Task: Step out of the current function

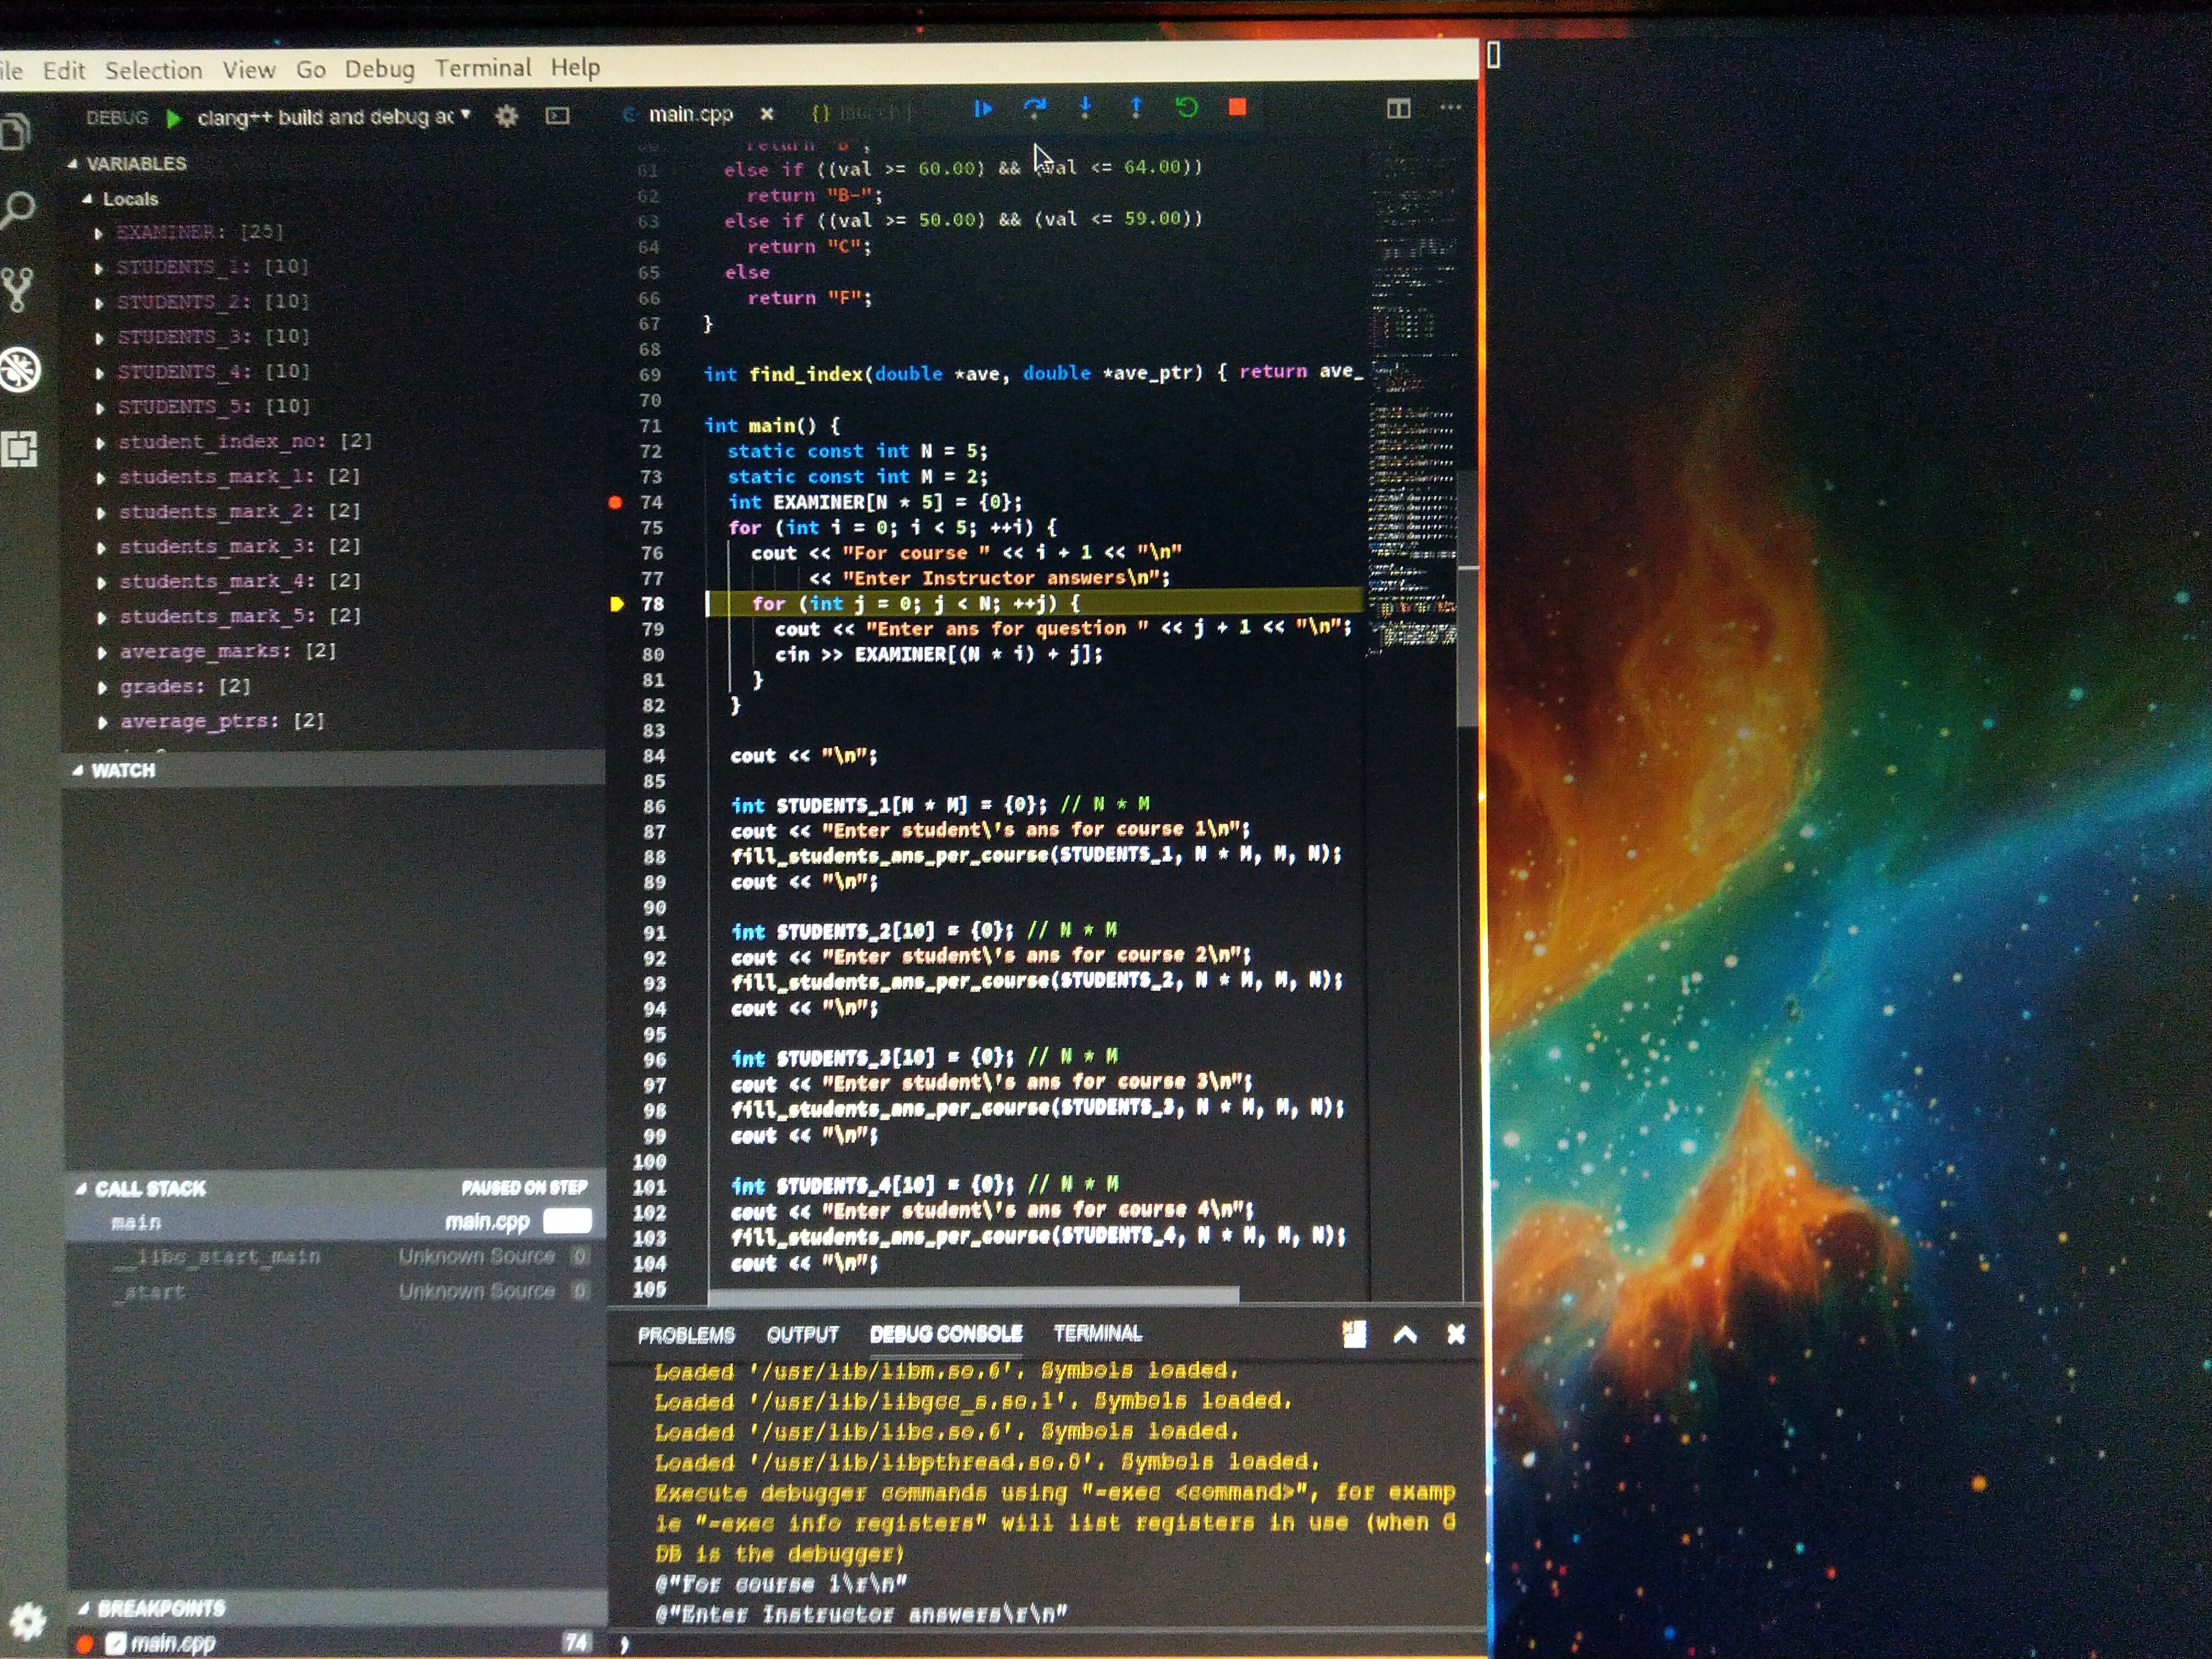Action: (1136, 109)
